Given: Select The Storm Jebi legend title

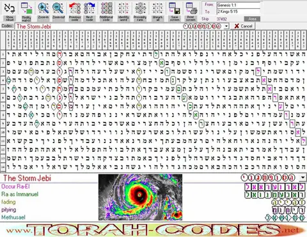Looking at the screenshot, I should tap(27, 178).
